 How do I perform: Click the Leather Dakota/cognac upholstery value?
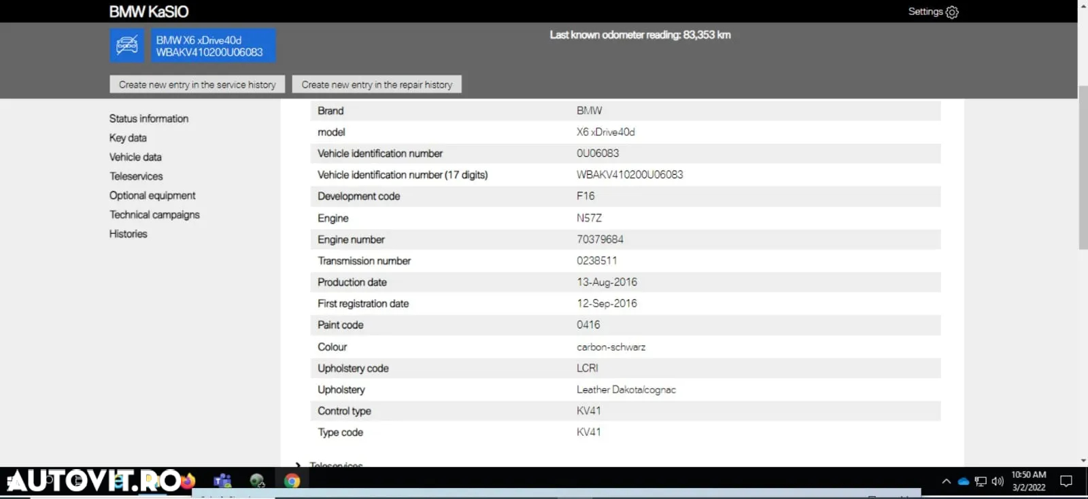[626, 390]
